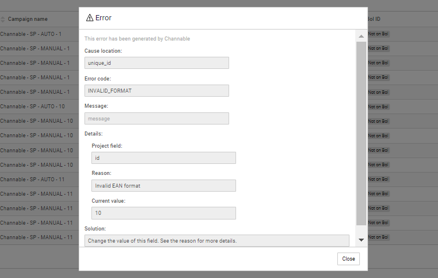438x278 pixels.
Task: Click the Not on Bol badge for AUTO - 10
Action: pos(378,107)
